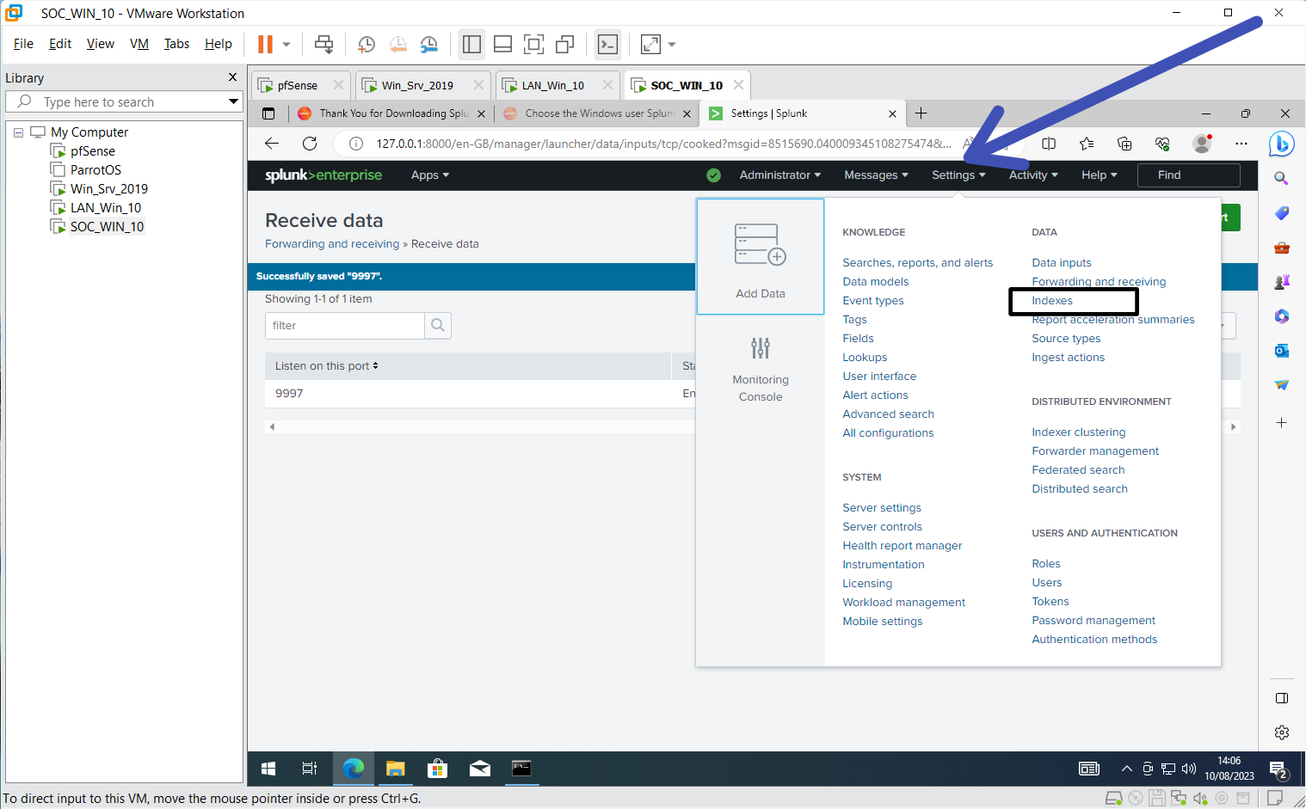Open a new Edge tab
Image resolution: width=1306 pixels, height=809 pixels.
pyautogui.click(x=921, y=113)
